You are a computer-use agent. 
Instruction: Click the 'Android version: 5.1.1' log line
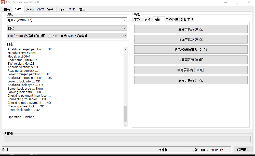pos(23,67)
